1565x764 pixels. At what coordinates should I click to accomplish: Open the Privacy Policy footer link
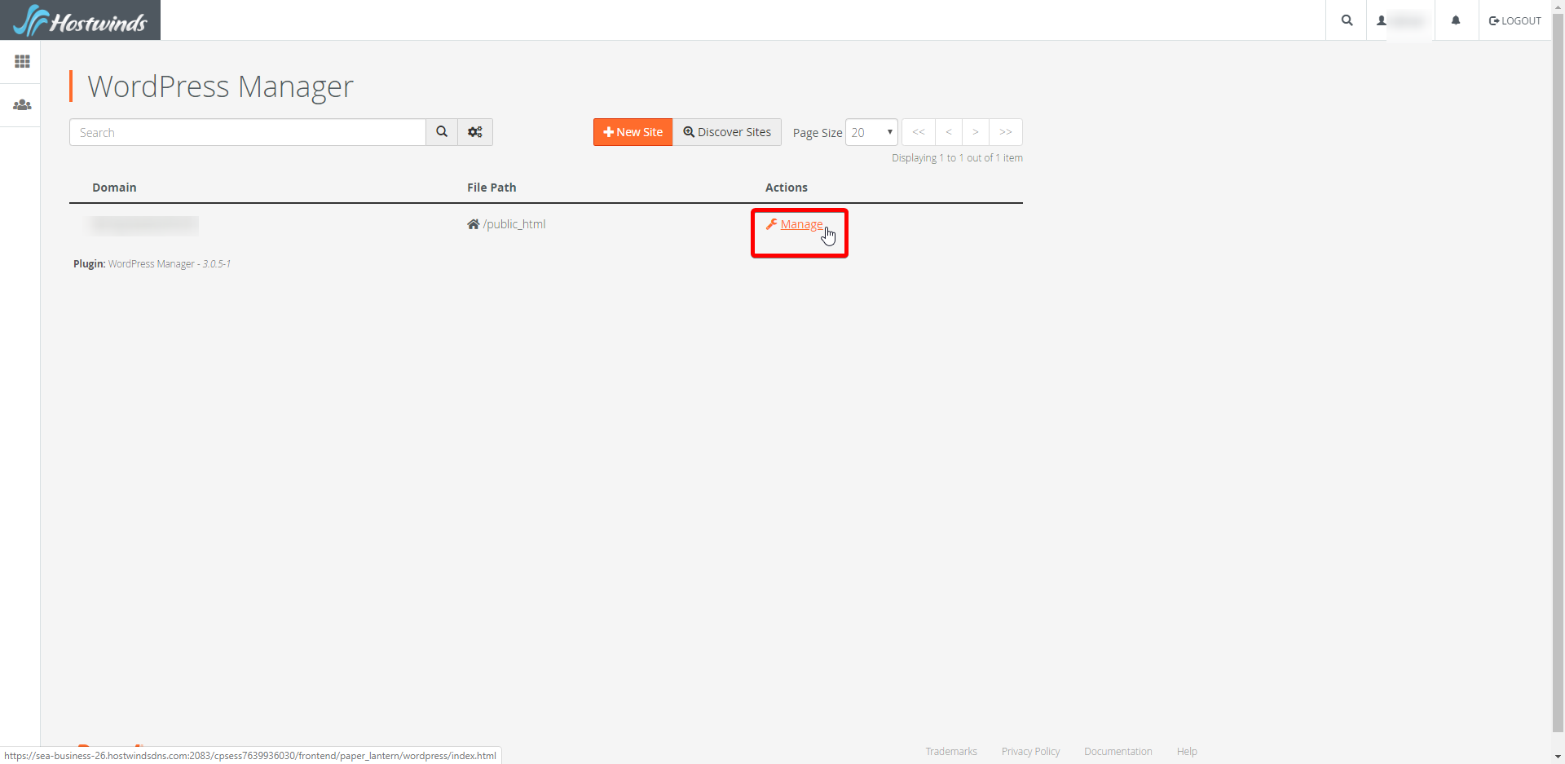point(1030,752)
